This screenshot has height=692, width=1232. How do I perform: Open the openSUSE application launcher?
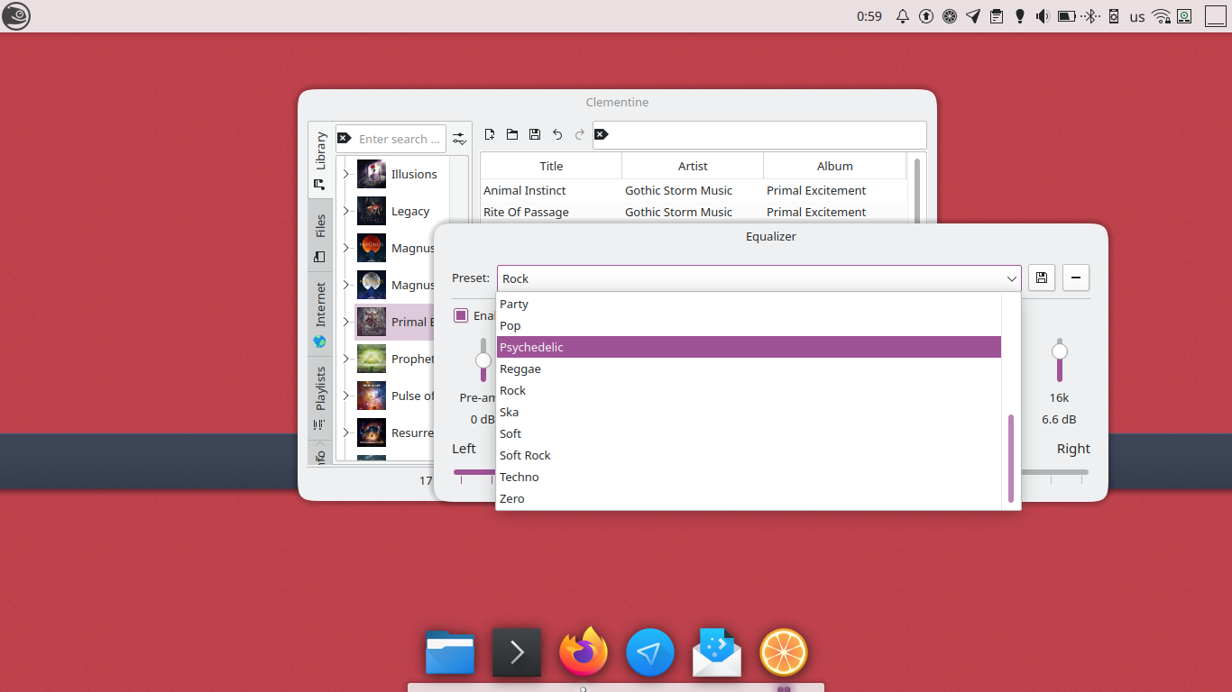[16, 16]
